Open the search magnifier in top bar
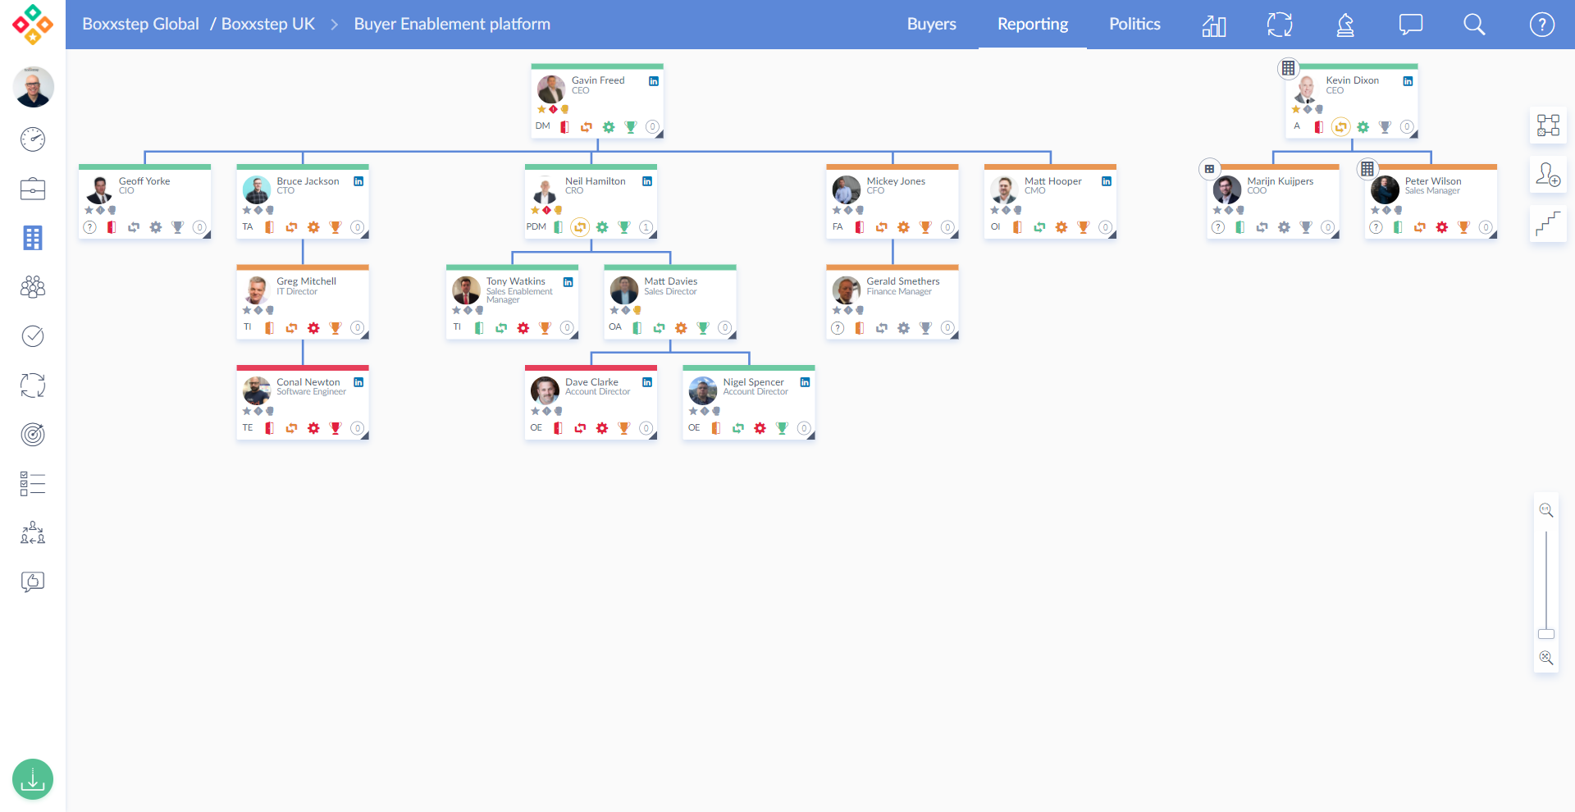 1474,25
